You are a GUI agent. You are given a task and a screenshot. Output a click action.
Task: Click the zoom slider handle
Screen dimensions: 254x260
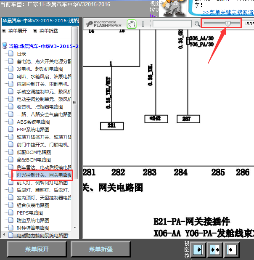(228, 24)
